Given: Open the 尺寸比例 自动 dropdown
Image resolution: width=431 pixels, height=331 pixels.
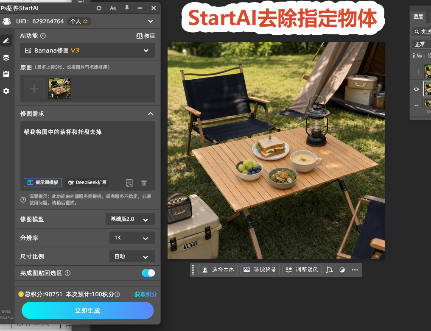Looking at the screenshot, I should point(132,256).
